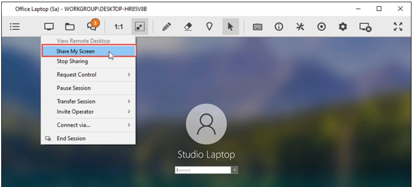414x187 pixels.
Task: Expand the Invite Operator submenu
Action: point(89,112)
